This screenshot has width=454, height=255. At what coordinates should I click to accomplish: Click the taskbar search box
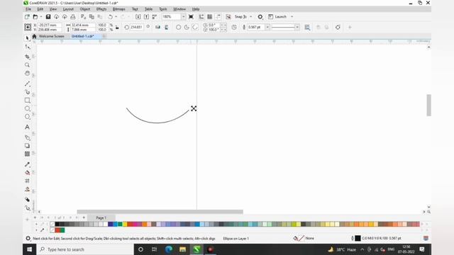85,249
